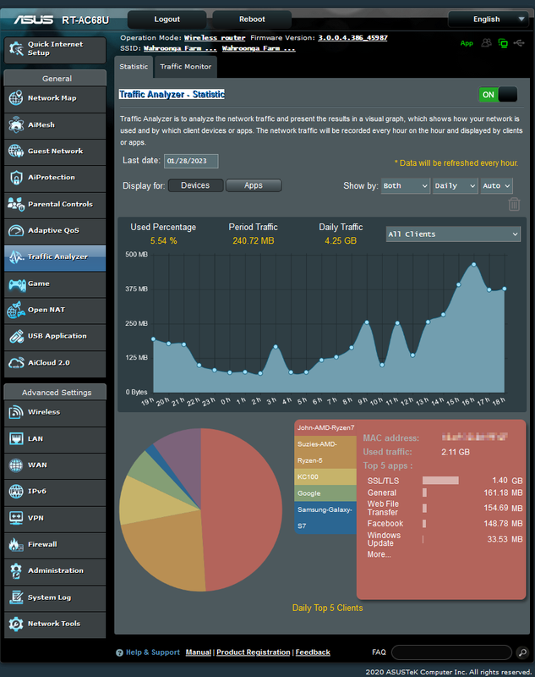Select Samsung-Galaxy-S7 client legend swatch
Viewport: 535px width, 677px height.
tap(325, 518)
